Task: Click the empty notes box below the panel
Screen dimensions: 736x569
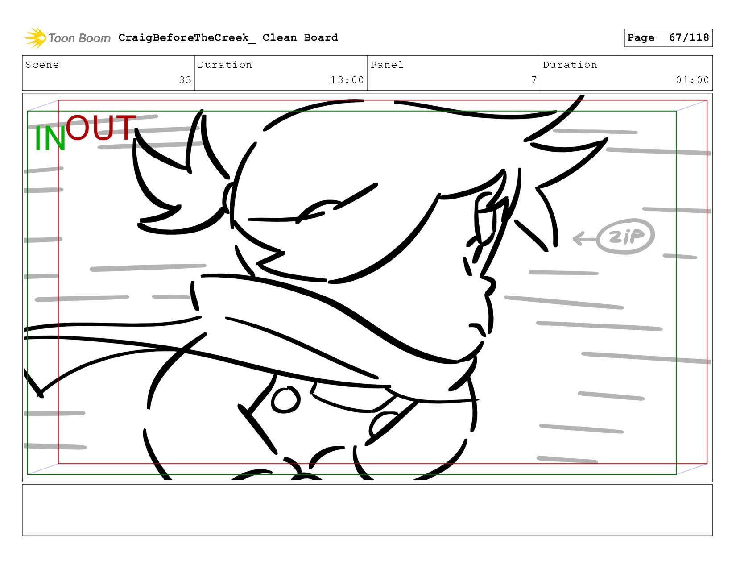Action: point(367,510)
